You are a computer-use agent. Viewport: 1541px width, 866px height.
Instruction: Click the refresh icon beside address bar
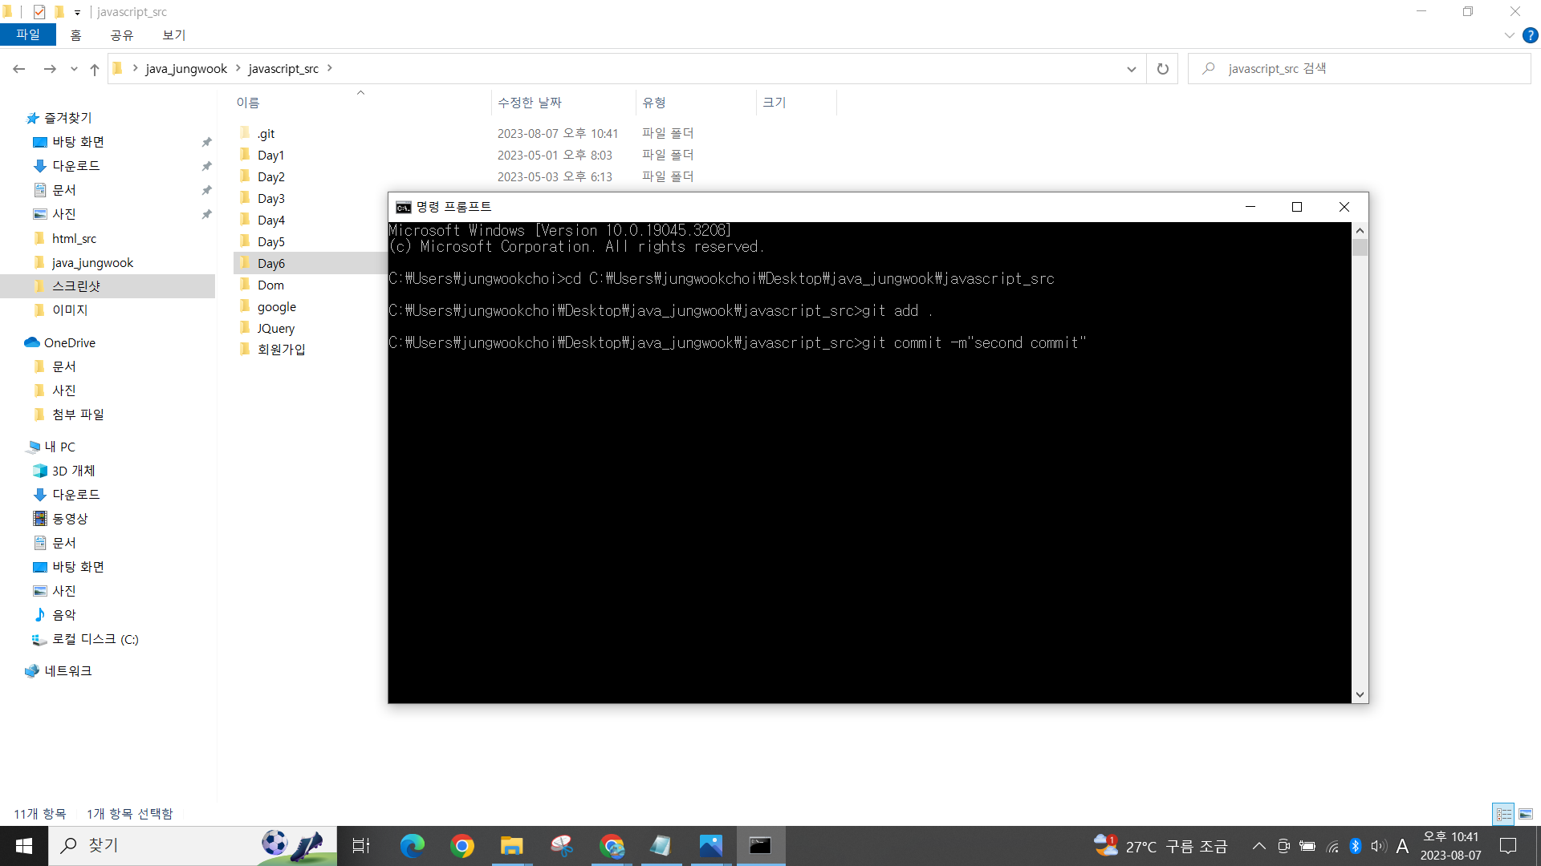pyautogui.click(x=1162, y=69)
